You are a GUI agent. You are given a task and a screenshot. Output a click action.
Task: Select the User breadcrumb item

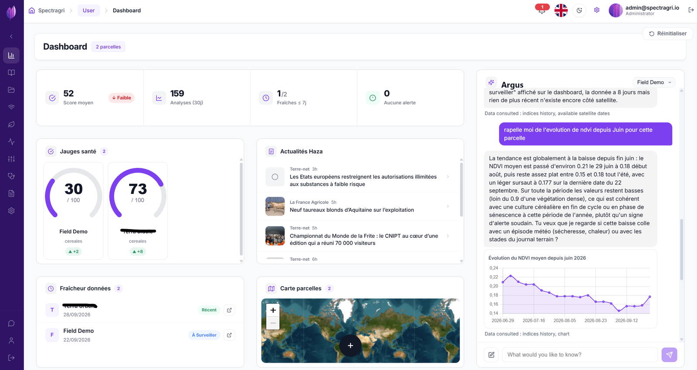(88, 10)
